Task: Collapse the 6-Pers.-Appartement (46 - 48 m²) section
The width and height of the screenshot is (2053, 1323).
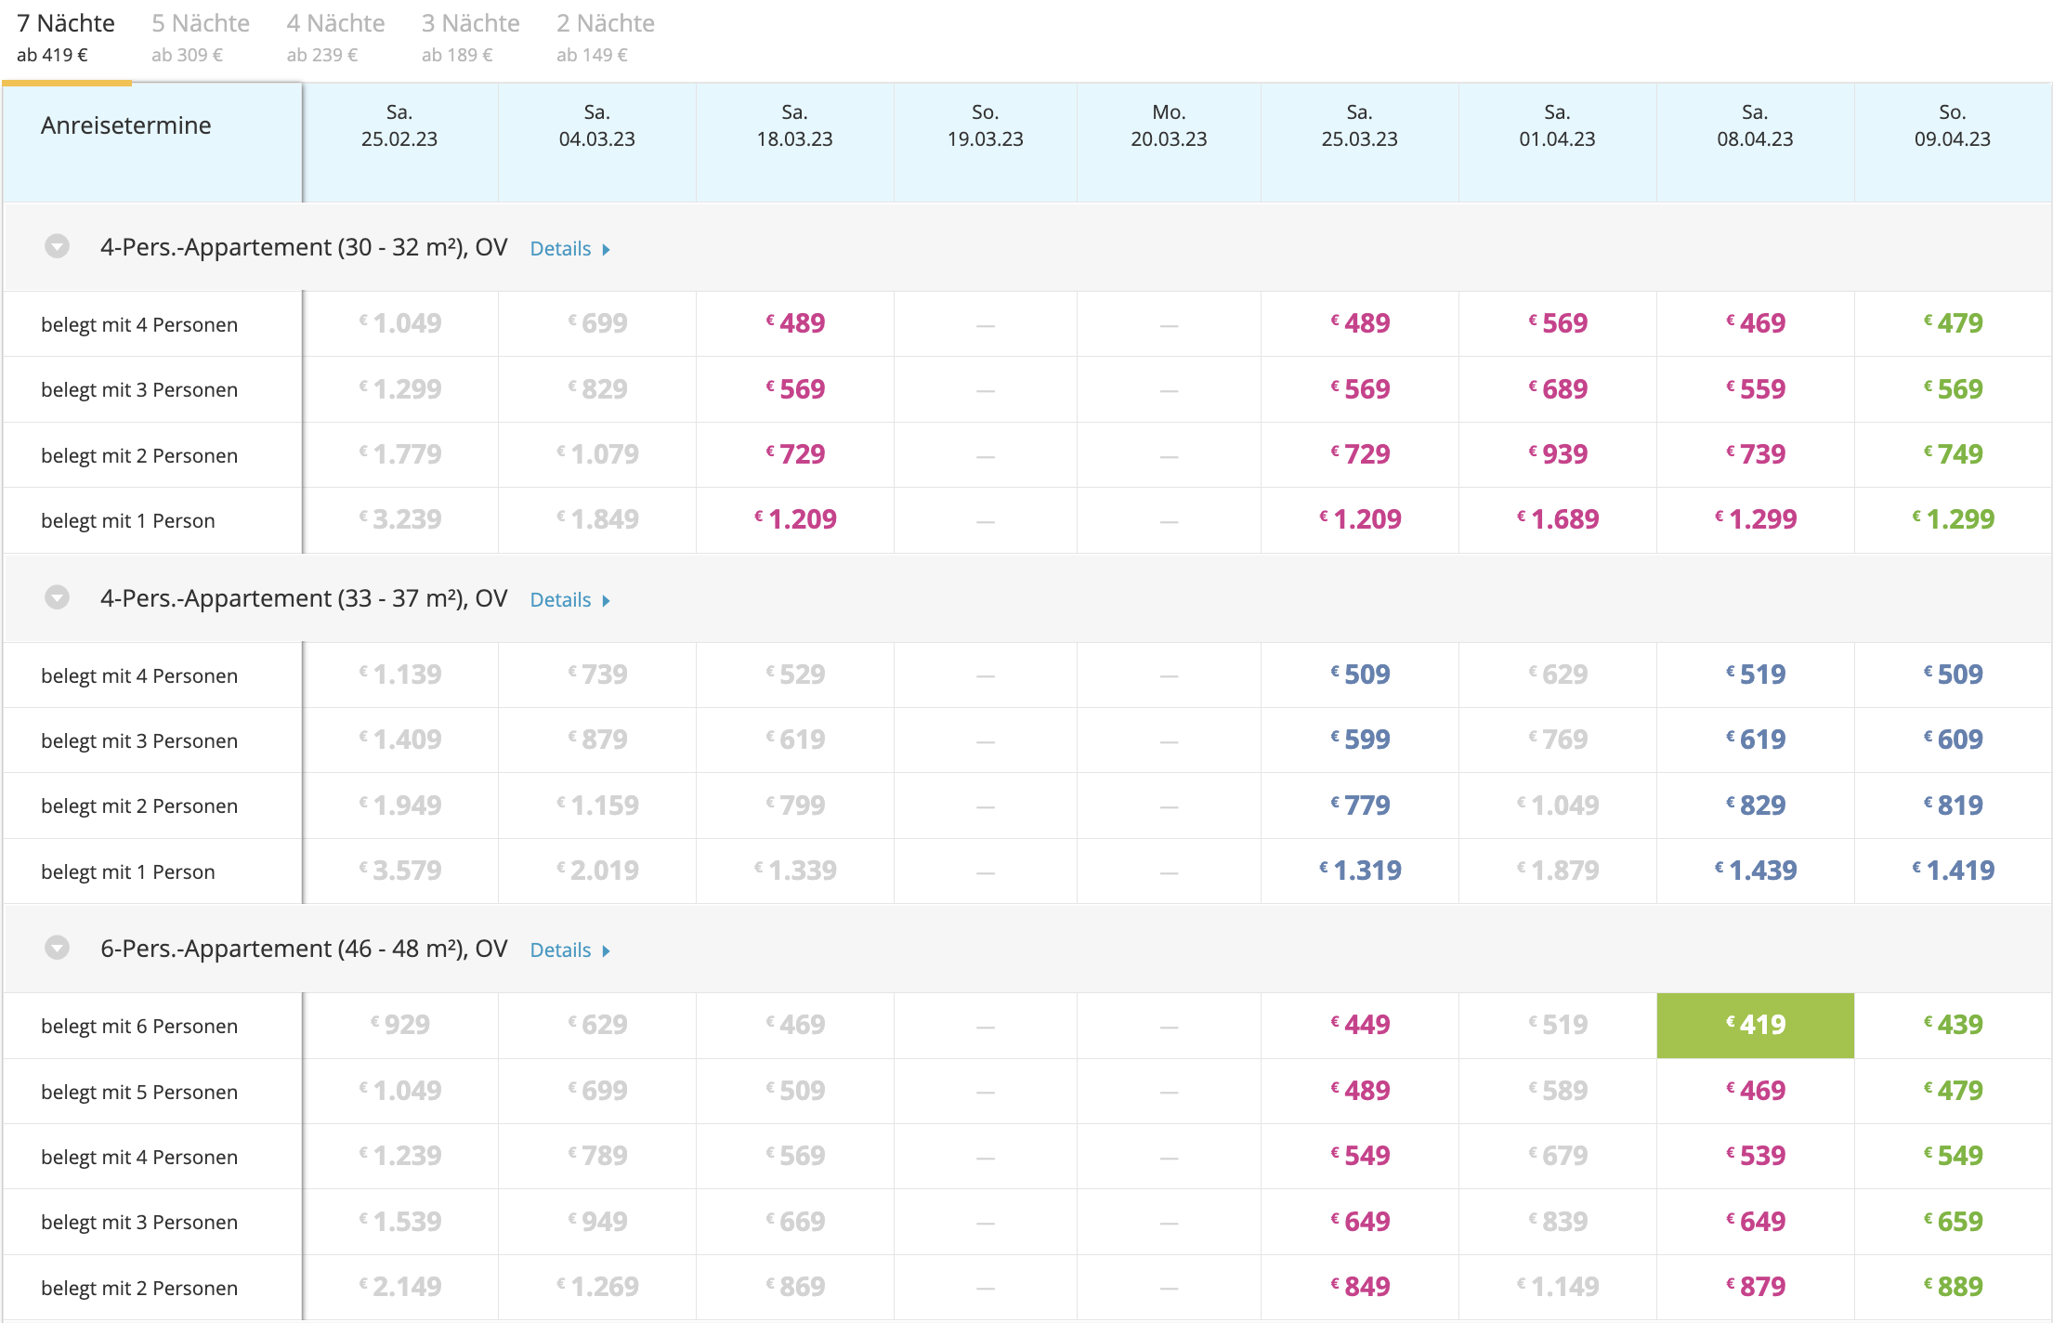Action: coord(58,948)
